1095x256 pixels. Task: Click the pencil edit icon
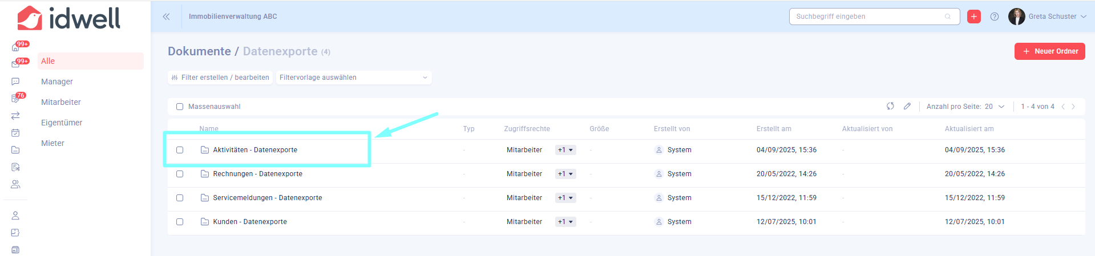tap(907, 106)
